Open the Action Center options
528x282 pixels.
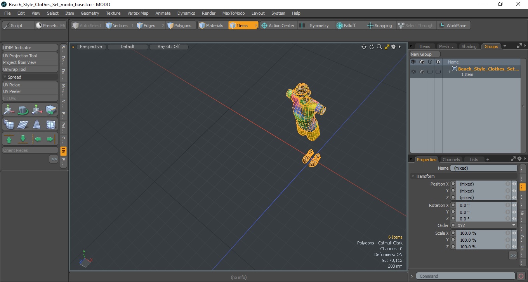click(x=279, y=26)
